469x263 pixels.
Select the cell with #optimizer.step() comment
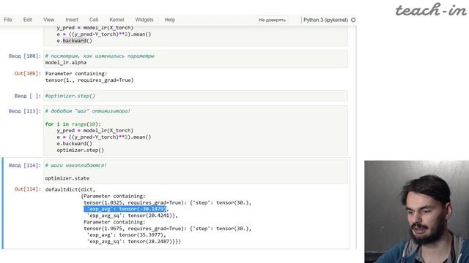196,96
